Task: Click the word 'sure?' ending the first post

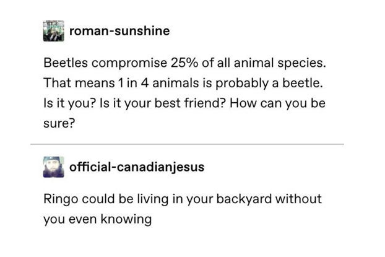Action: [59, 123]
